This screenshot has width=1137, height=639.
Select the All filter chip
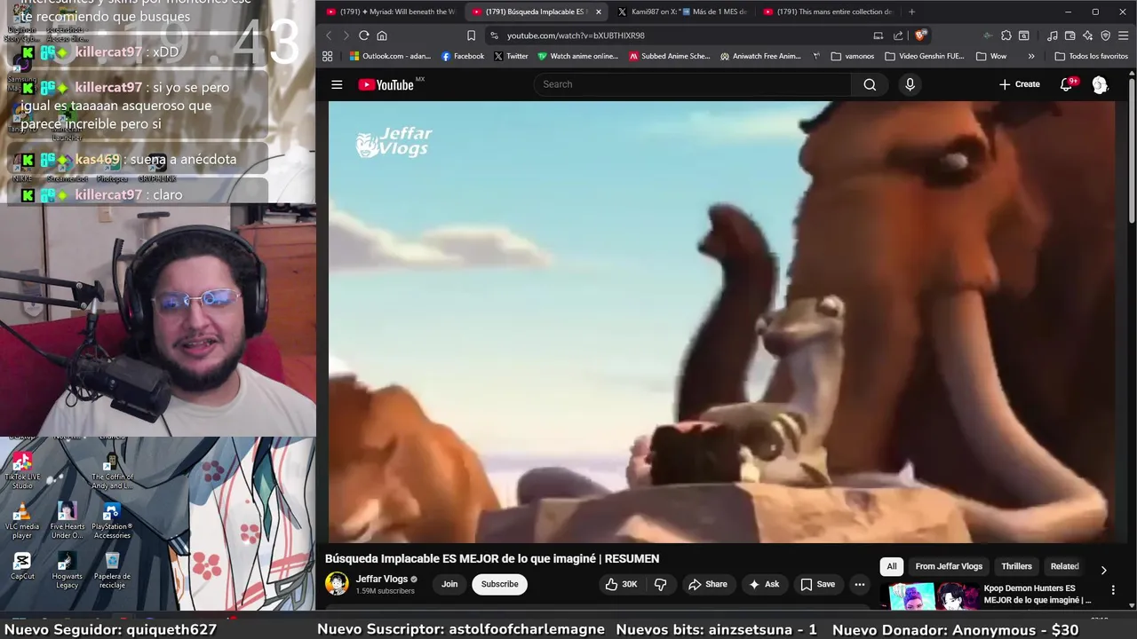892,566
